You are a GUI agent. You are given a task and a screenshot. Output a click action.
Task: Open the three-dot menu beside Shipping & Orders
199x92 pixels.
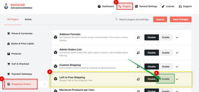click(x=45, y=84)
